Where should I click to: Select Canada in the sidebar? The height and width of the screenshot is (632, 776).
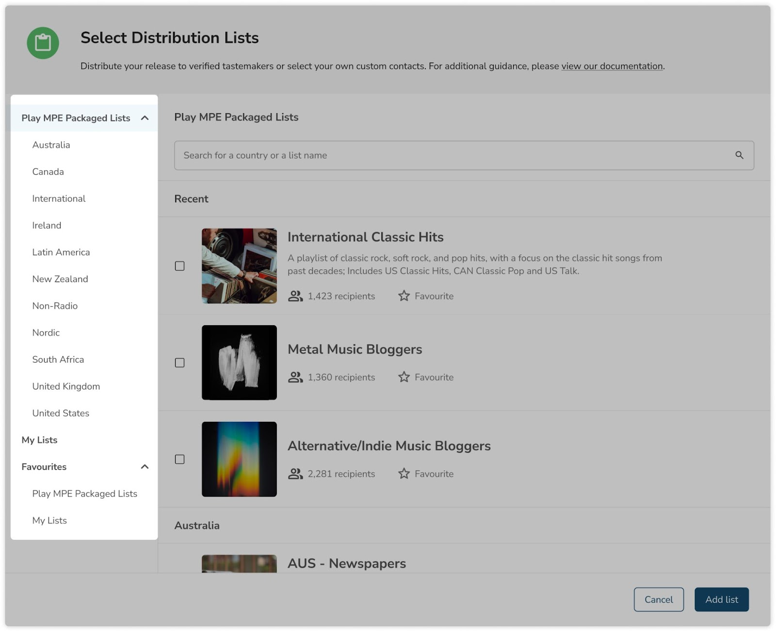pos(48,171)
